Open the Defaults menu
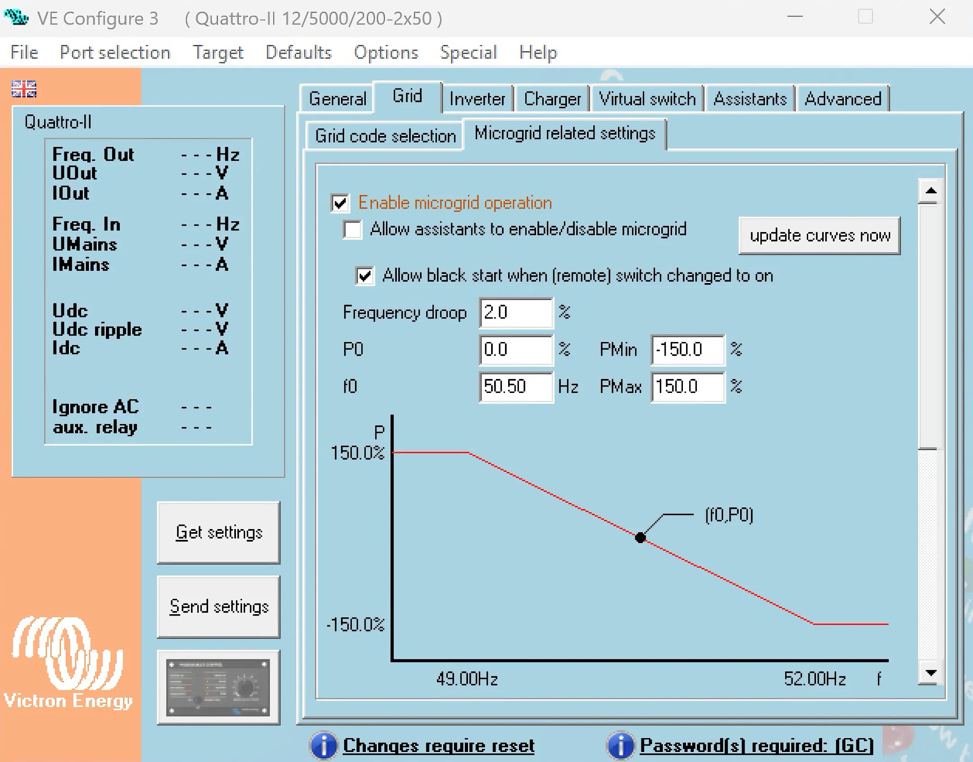Screen dimensions: 973x762 [x=299, y=52]
